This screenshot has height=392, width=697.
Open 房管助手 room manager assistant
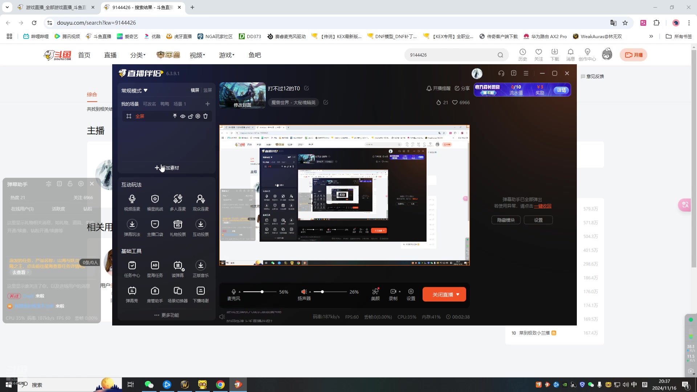[x=155, y=294]
